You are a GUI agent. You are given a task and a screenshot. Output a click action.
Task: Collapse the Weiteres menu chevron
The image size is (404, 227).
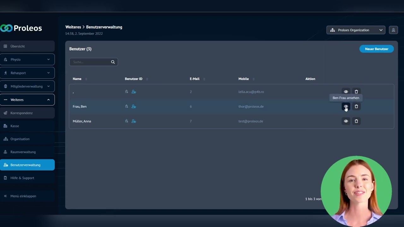pyautogui.click(x=48, y=100)
